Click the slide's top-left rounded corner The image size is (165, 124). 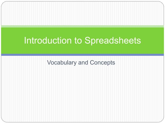(x=3, y=3)
